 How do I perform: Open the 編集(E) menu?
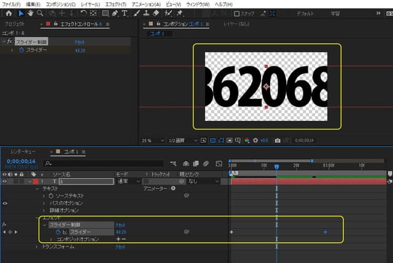(33, 4)
